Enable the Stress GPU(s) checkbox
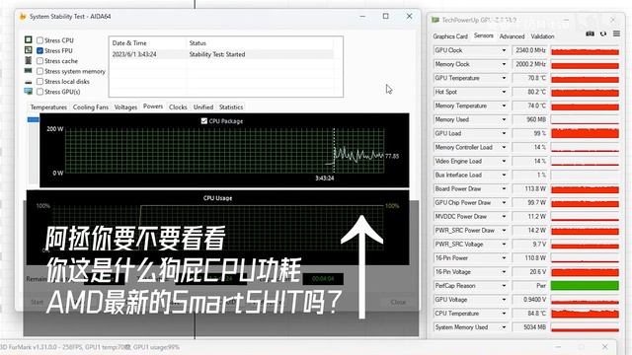Viewport: 632px width, 355px height. tap(39, 92)
